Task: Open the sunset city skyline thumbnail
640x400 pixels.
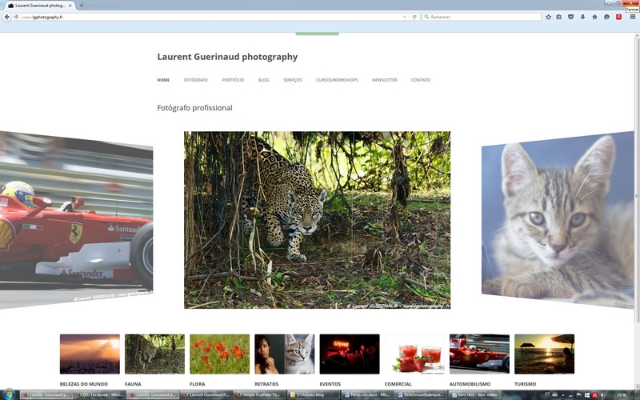Action: (90, 354)
